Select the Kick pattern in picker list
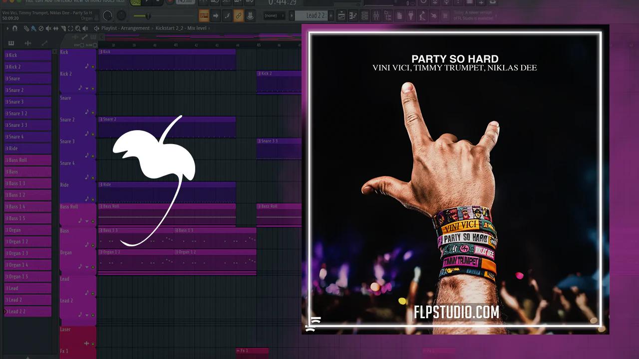Image resolution: width=639 pixels, height=359 pixels. tap(27, 55)
